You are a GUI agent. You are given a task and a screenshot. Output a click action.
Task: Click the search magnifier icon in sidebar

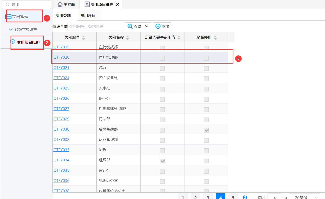[7, 5]
